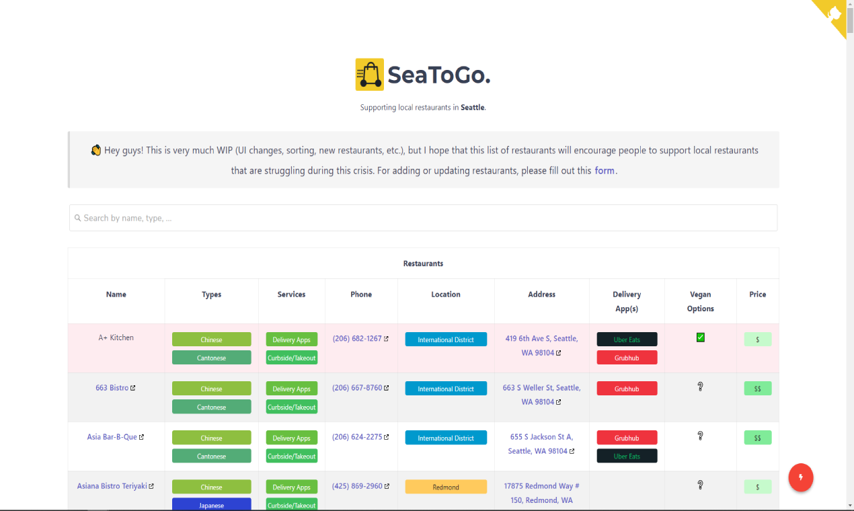Click the SeaToGo shopping bag logo
This screenshot has width=854, height=511.
click(x=368, y=74)
